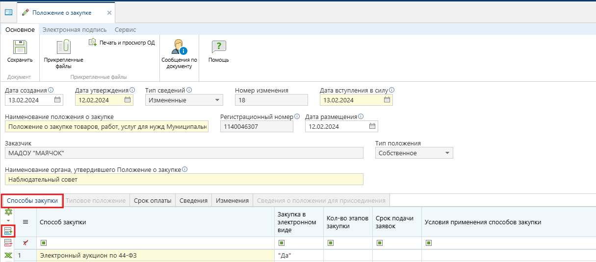Show info hint for Дата вступления в силу
The width and height of the screenshot is (596, 262).
tap(391, 90)
